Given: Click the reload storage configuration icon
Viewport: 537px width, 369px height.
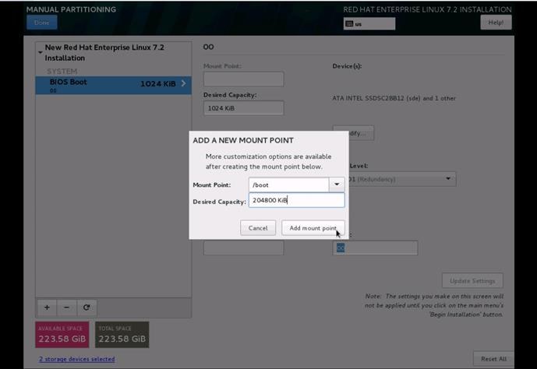Looking at the screenshot, I should pos(87,307).
